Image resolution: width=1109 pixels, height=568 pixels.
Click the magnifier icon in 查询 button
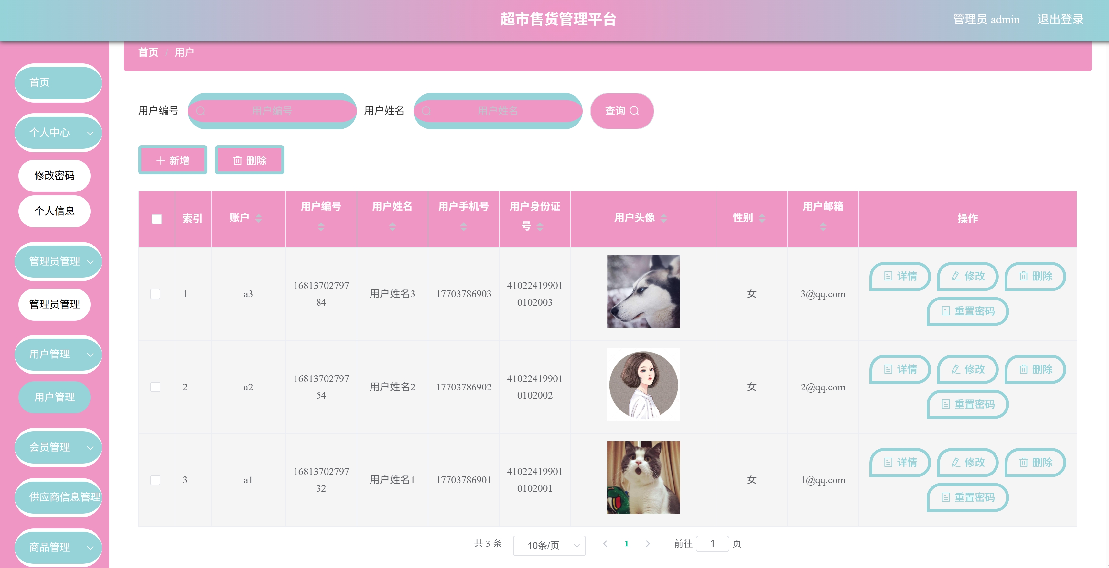tap(634, 111)
